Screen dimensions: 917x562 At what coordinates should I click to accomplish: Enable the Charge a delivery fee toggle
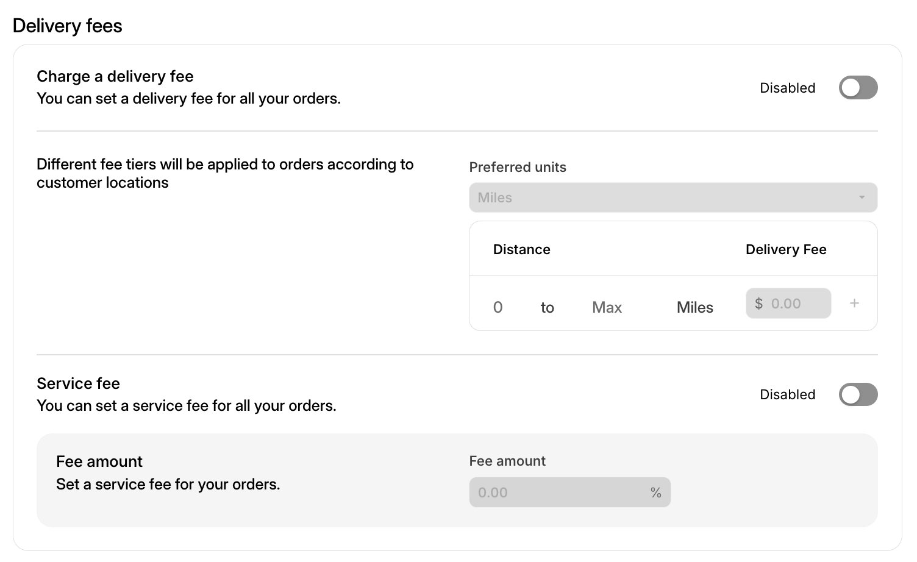[858, 88]
